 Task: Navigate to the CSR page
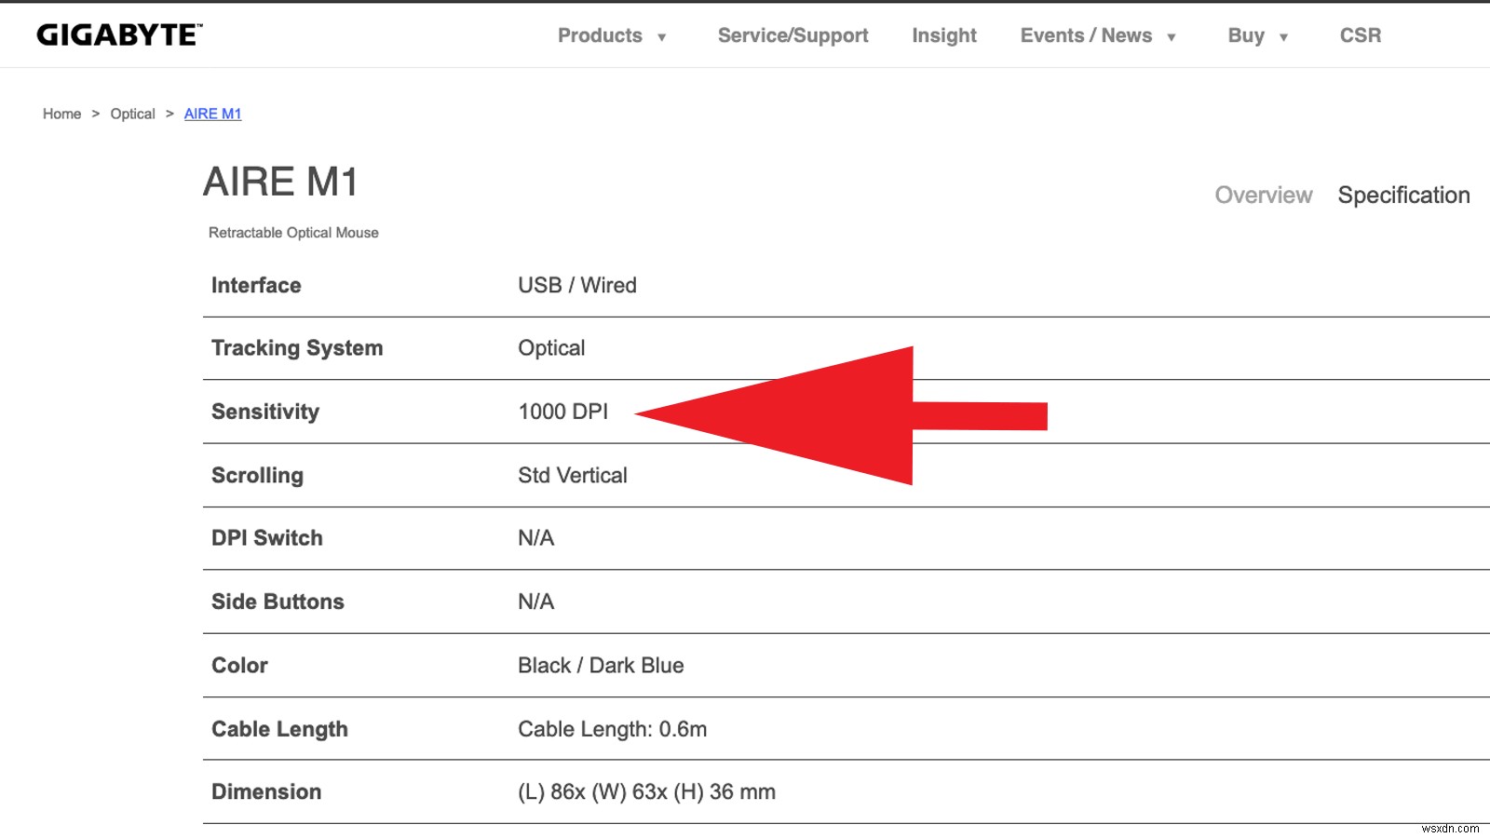1361,35
